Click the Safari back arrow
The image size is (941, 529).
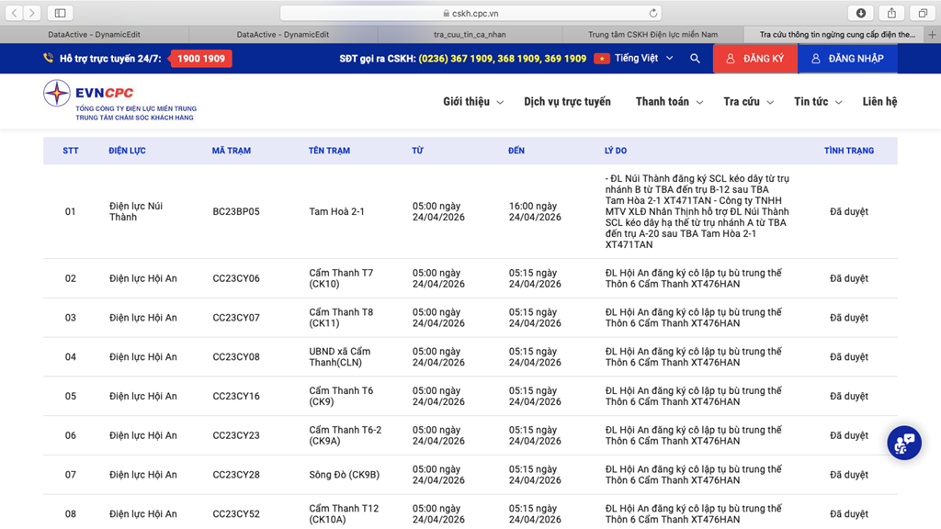pyautogui.click(x=15, y=13)
